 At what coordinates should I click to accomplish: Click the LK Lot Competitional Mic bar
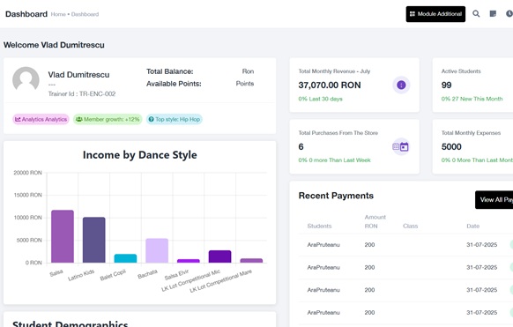(x=219, y=256)
